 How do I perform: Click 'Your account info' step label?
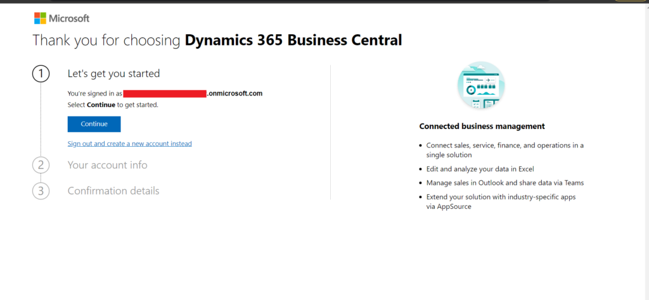point(108,165)
